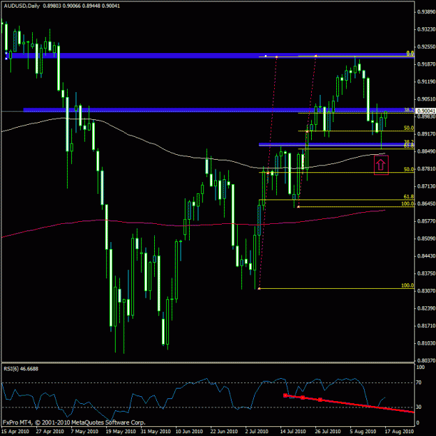Click the FxPro MT4 MetaQuotes copyright text
Viewport: 436px width, 436px height.
(74, 423)
